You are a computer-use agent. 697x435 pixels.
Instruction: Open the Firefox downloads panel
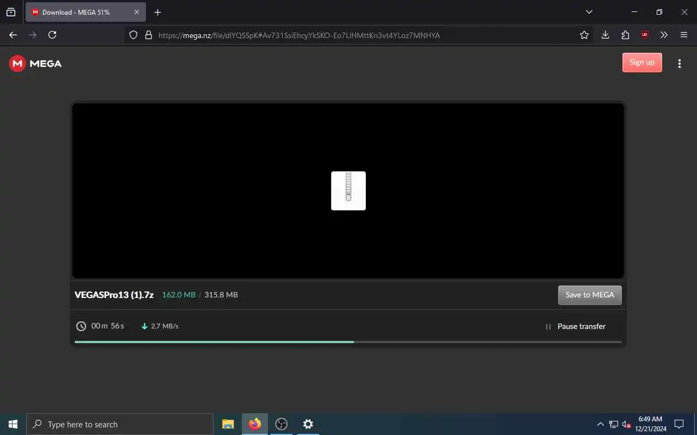click(605, 35)
